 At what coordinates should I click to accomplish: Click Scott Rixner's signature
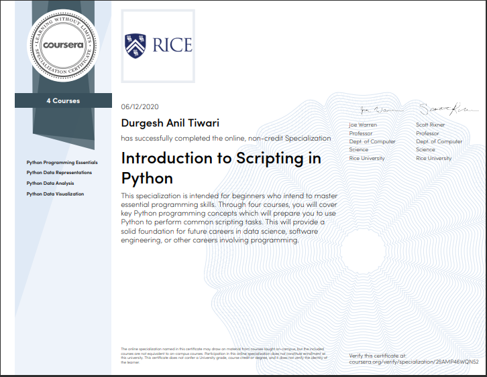coord(448,109)
